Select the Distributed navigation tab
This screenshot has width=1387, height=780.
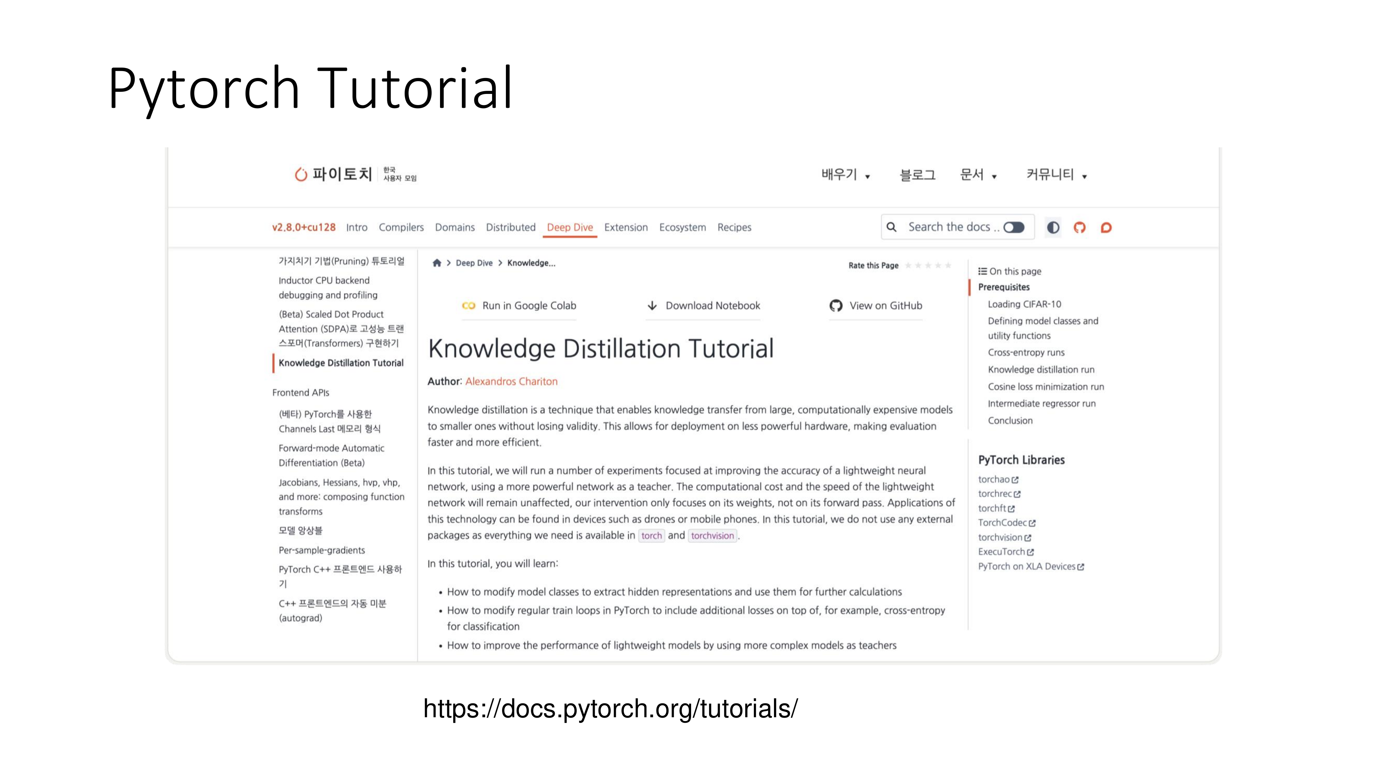(510, 227)
